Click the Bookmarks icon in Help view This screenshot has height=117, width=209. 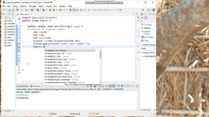pos(142,37)
